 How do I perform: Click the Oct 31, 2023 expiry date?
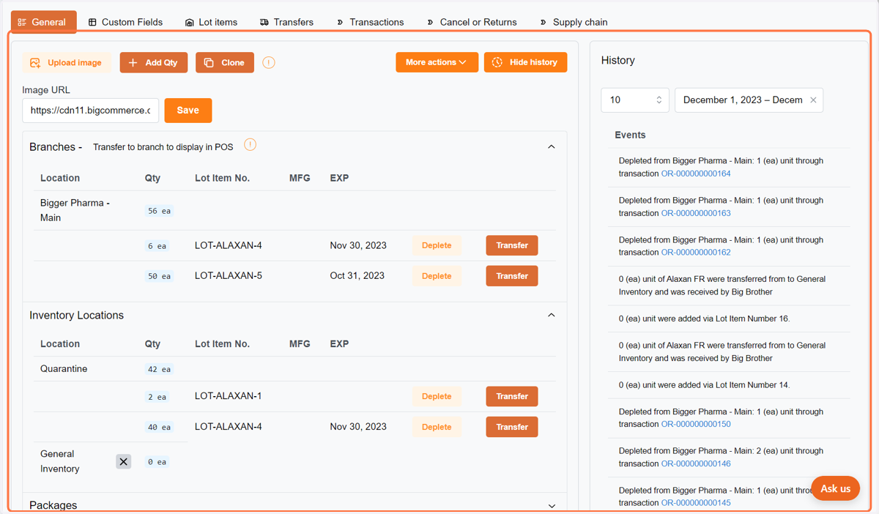tap(357, 276)
